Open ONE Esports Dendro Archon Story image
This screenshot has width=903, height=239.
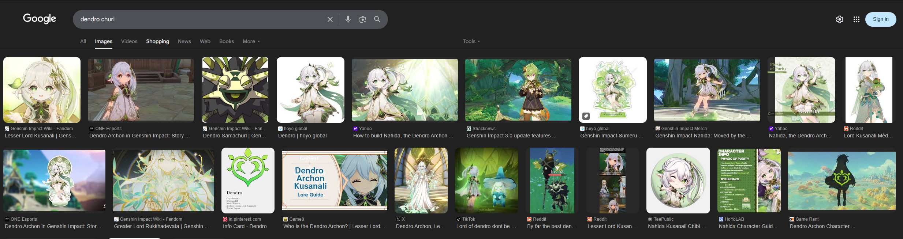coord(141,90)
